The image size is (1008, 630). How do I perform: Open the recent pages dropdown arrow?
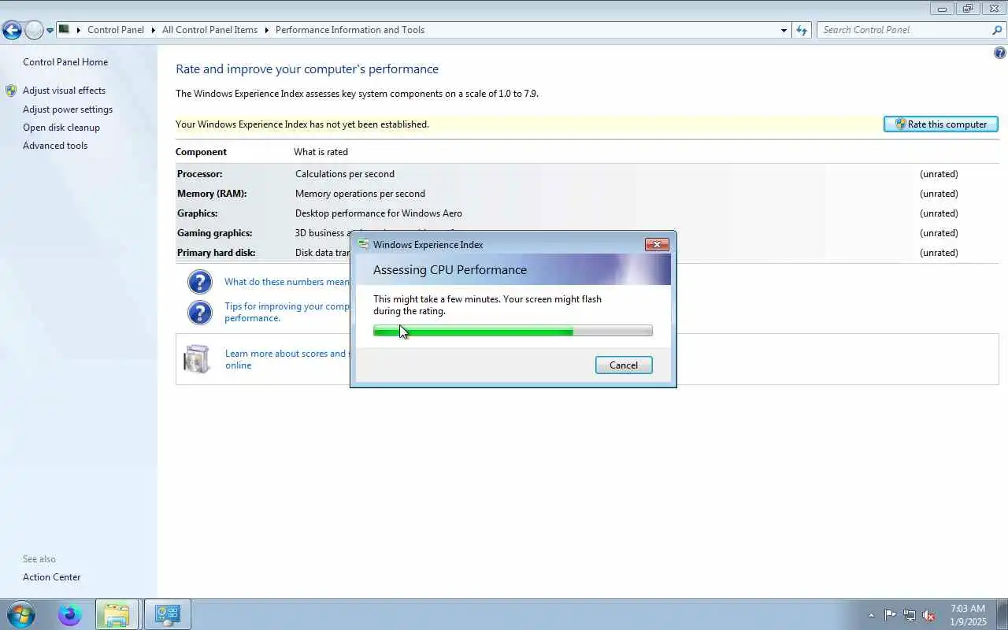(x=50, y=31)
